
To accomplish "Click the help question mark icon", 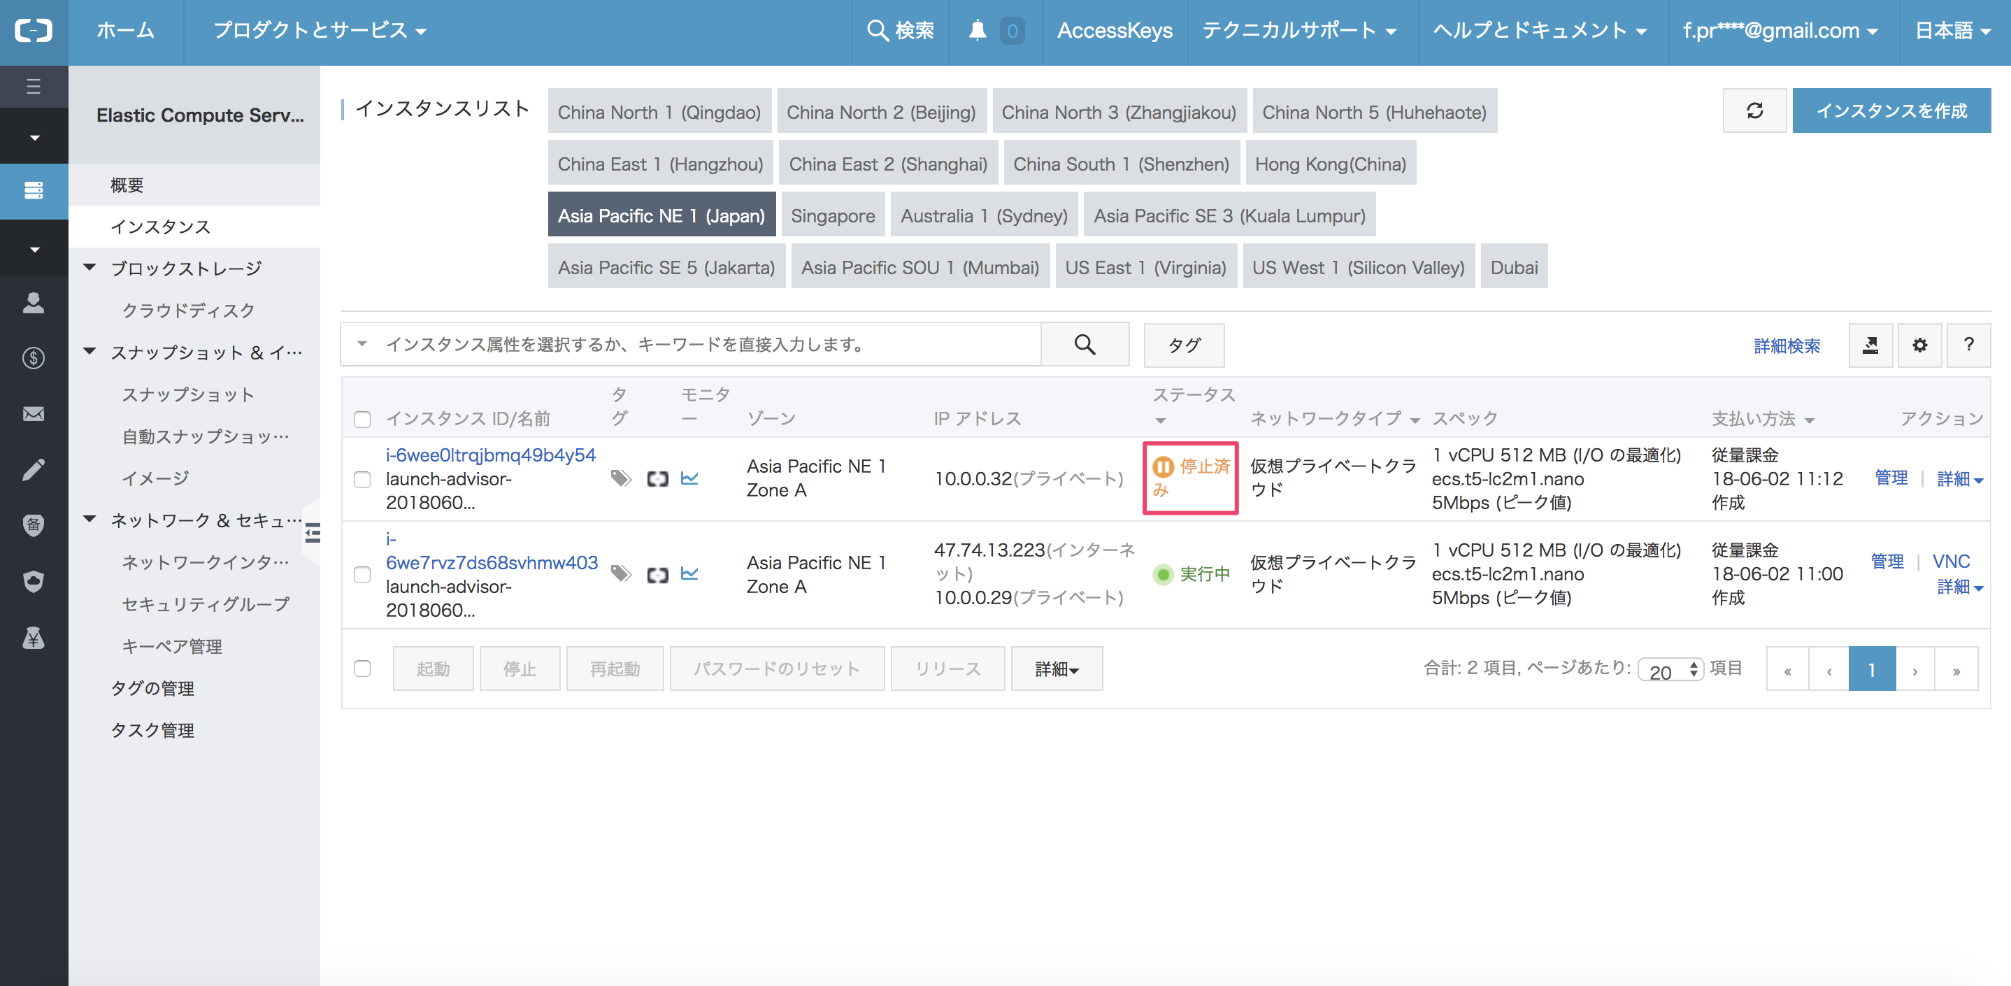I will point(1968,345).
